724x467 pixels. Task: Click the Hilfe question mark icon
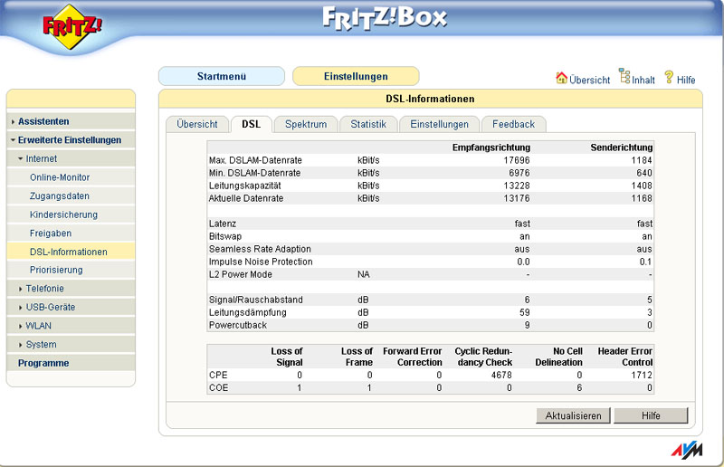pyautogui.click(x=669, y=77)
